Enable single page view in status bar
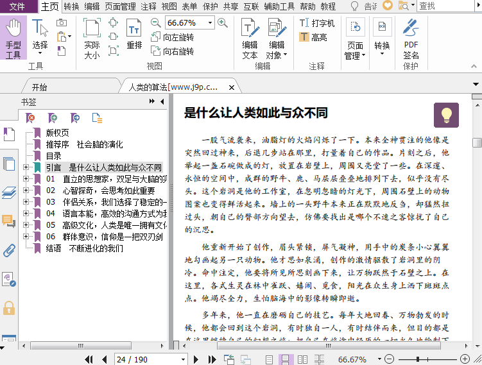Image resolution: width=482 pixels, height=365 pixels. [269, 359]
